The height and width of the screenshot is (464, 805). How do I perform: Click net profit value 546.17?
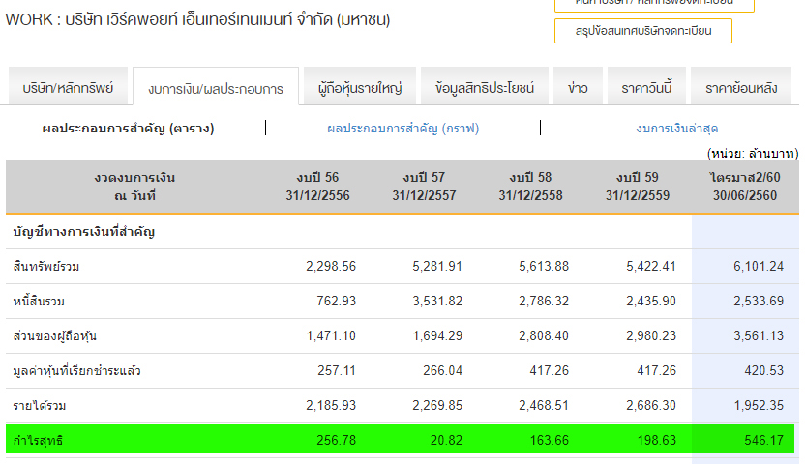[x=764, y=441]
